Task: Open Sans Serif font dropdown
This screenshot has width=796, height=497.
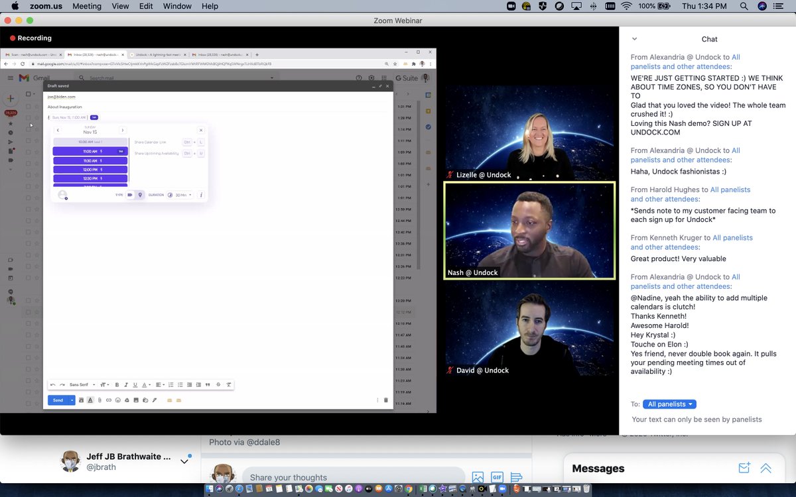Action: [x=82, y=385]
